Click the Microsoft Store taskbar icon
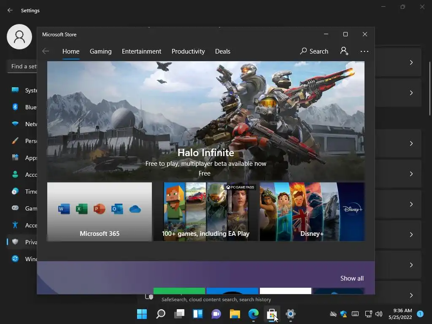Image resolution: width=432 pixels, height=324 pixels. click(x=272, y=314)
